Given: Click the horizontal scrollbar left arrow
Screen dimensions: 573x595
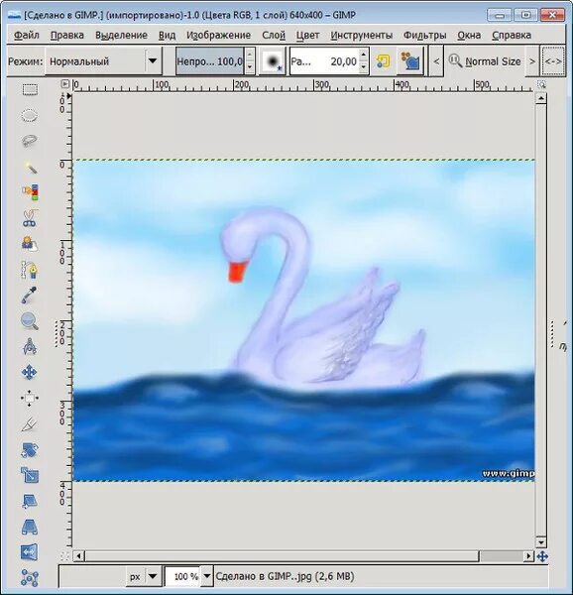Looking at the screenshot, I should click(x=78, y=556).
